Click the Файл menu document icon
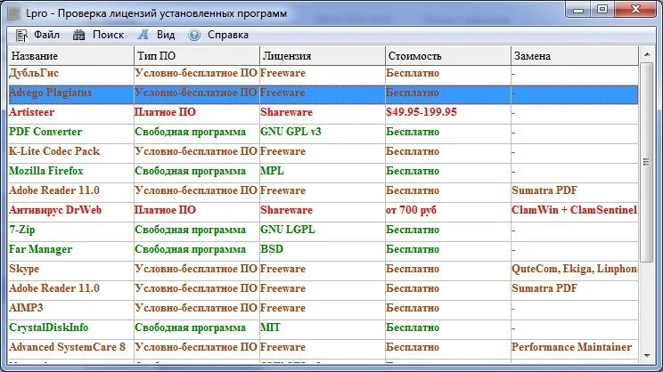The image size is (663, 372). 21,36
